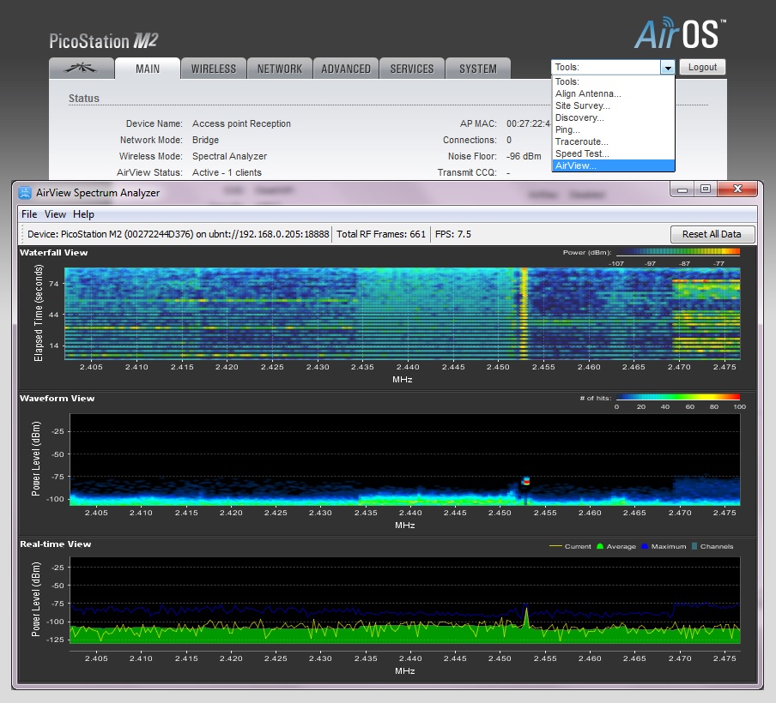Viewport: 776px width, 703px height.
Task: Minimize the AirView Spectrum Analyzer window
Action: tap(682, 189)
